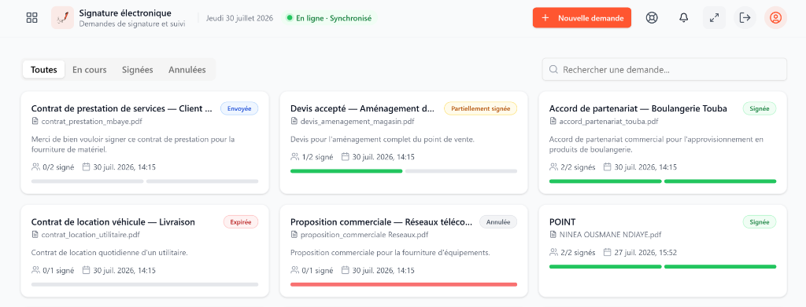Open Contrat de prestation de services request
This screenshot has height=307, width=806.
122,108
